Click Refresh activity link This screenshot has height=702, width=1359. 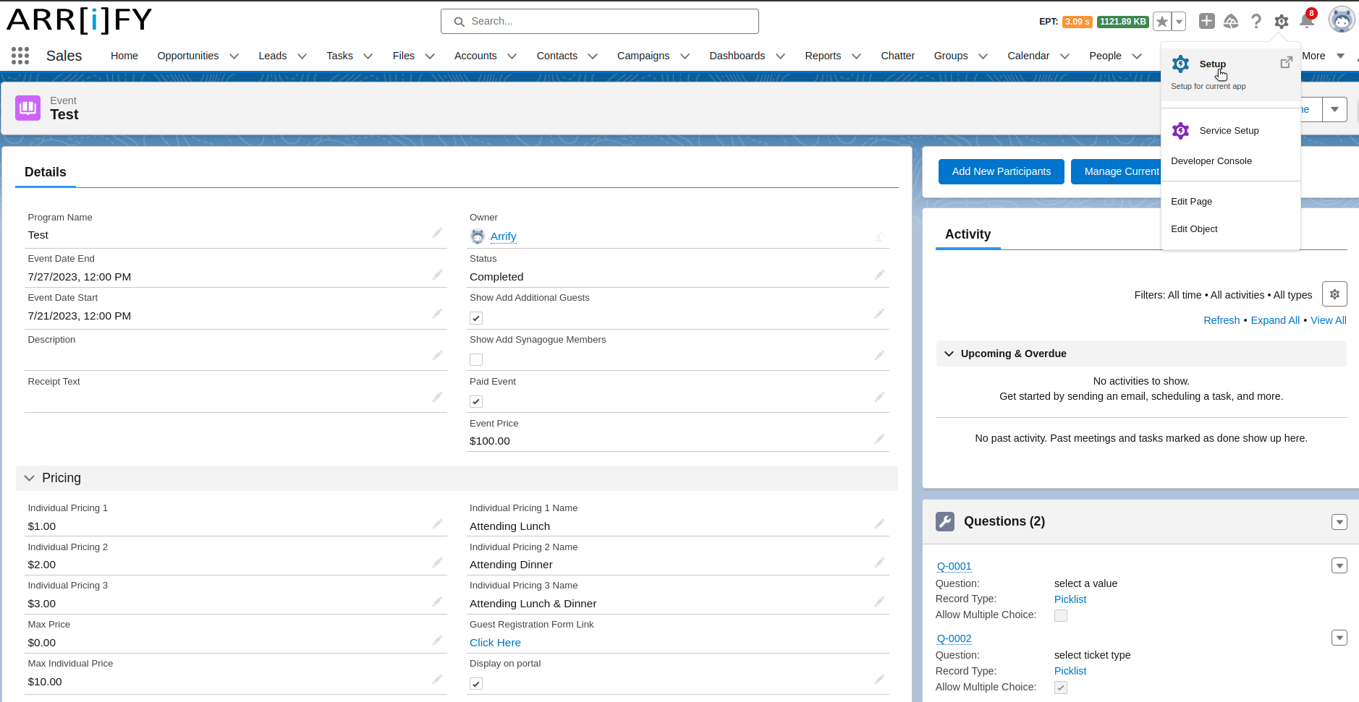[1222, 320]
